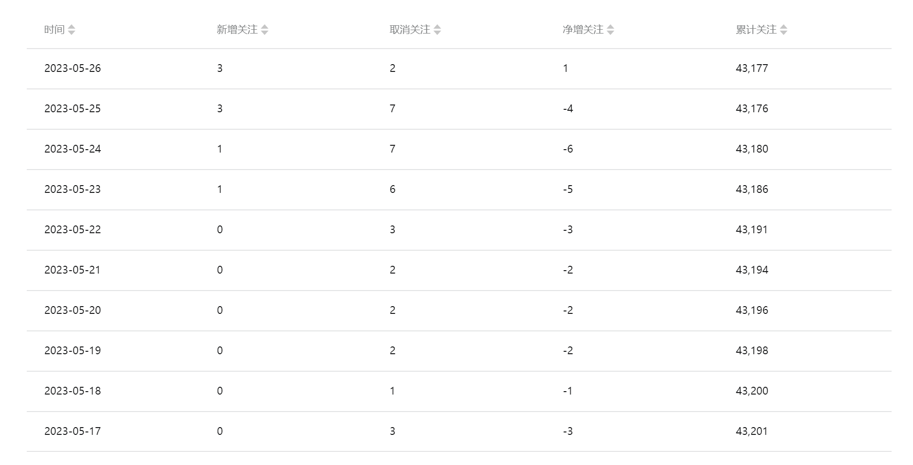Sort by 累计关注 column arrows

click(x=784, y=30)
